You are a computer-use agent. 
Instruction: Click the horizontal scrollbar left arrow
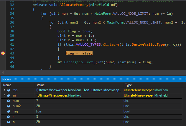tap(3, 72)
